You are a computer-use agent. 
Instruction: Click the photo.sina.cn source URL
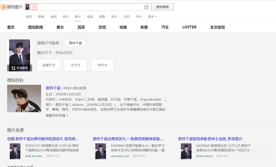point(204,156)
